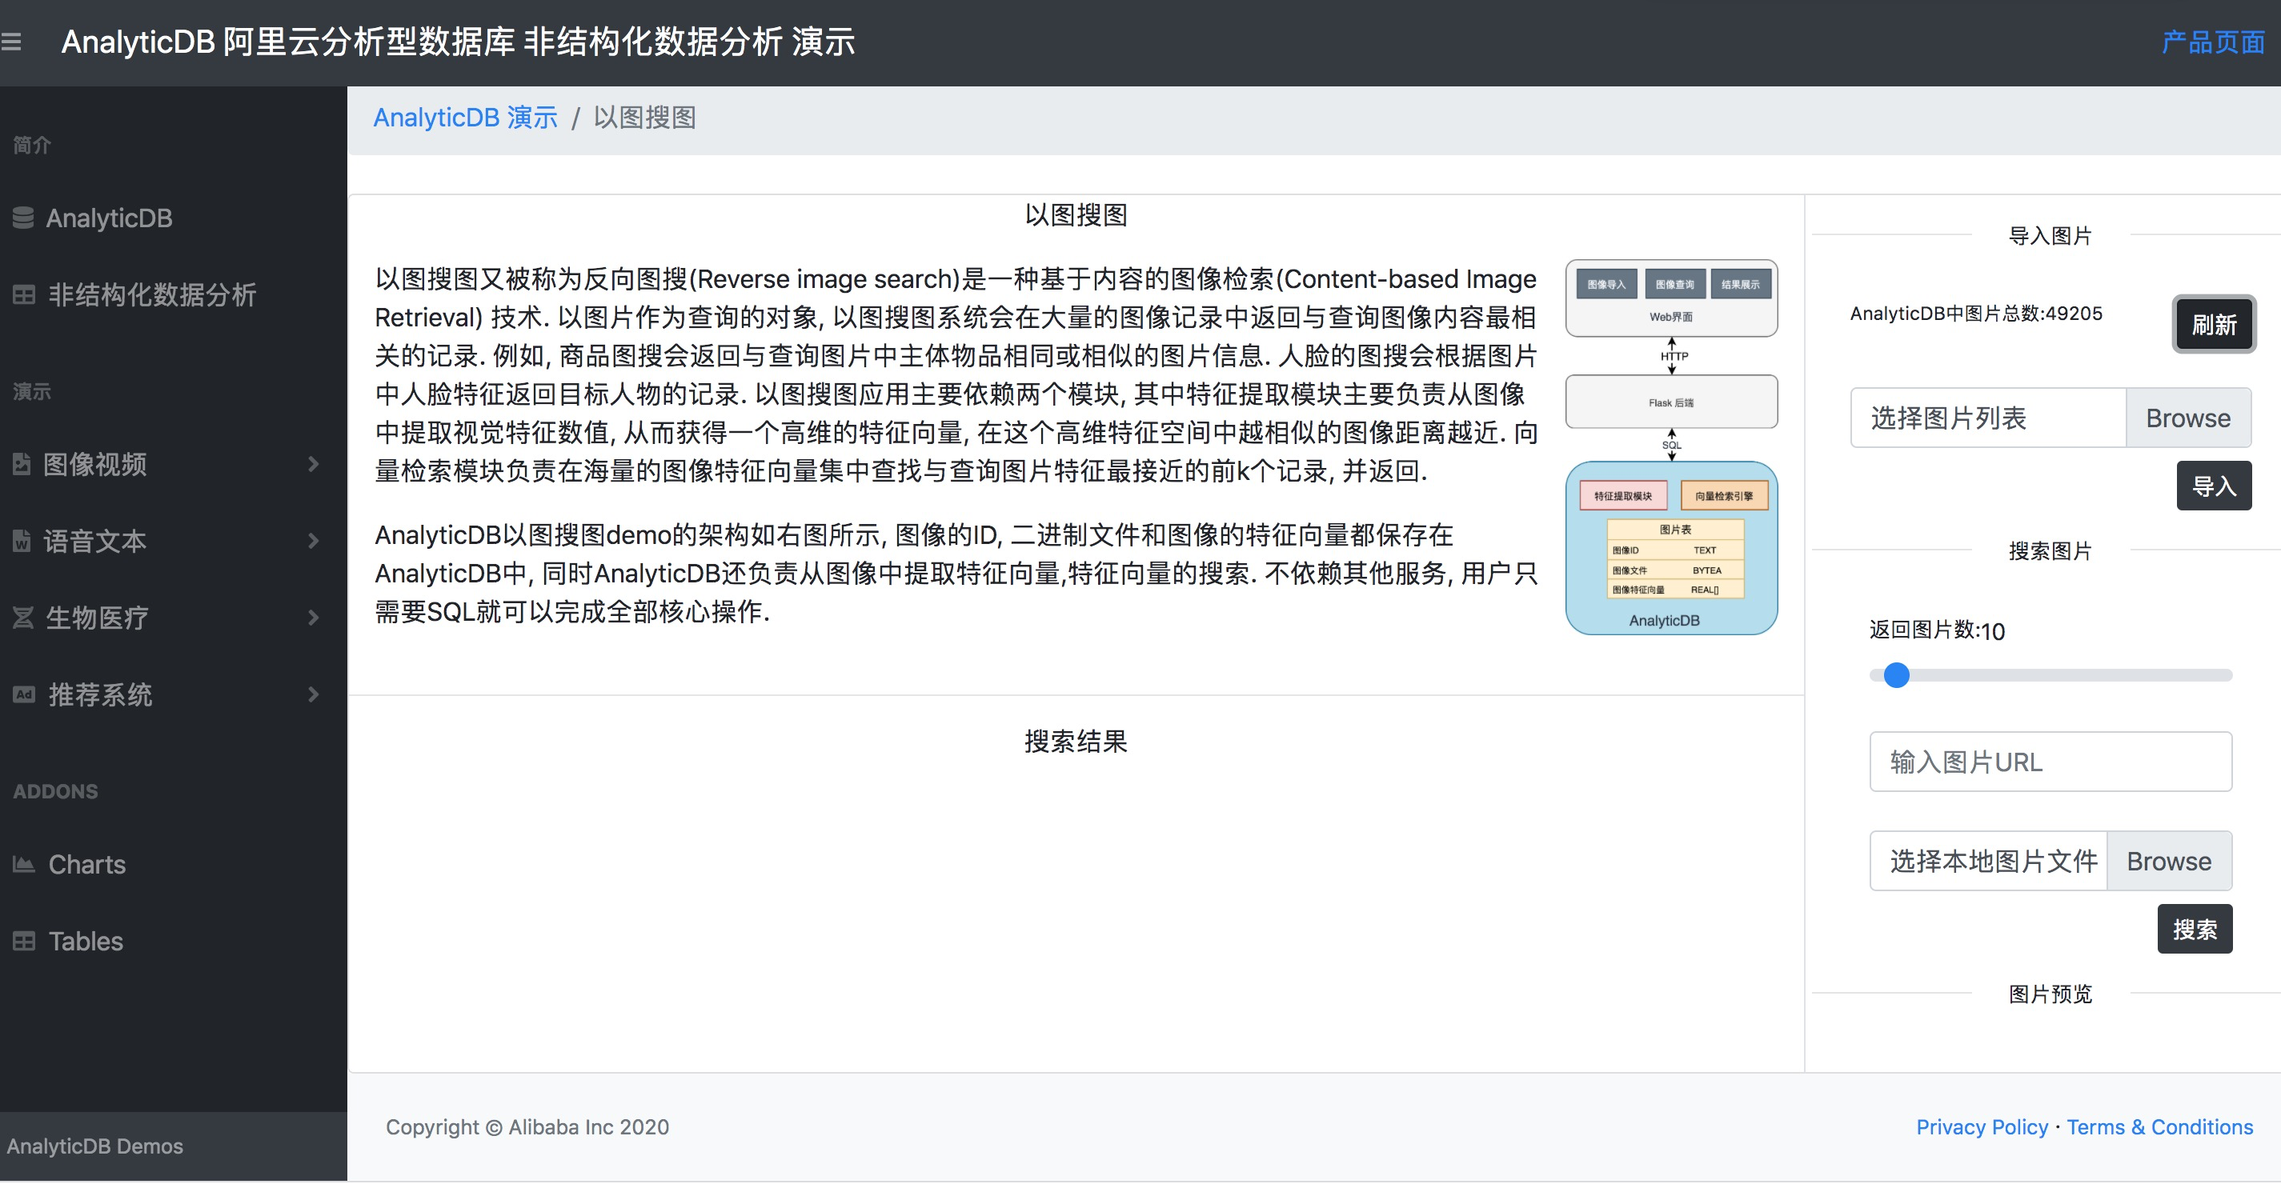
Task: Browse for the image list file
Action: (x=2188, y=418)
